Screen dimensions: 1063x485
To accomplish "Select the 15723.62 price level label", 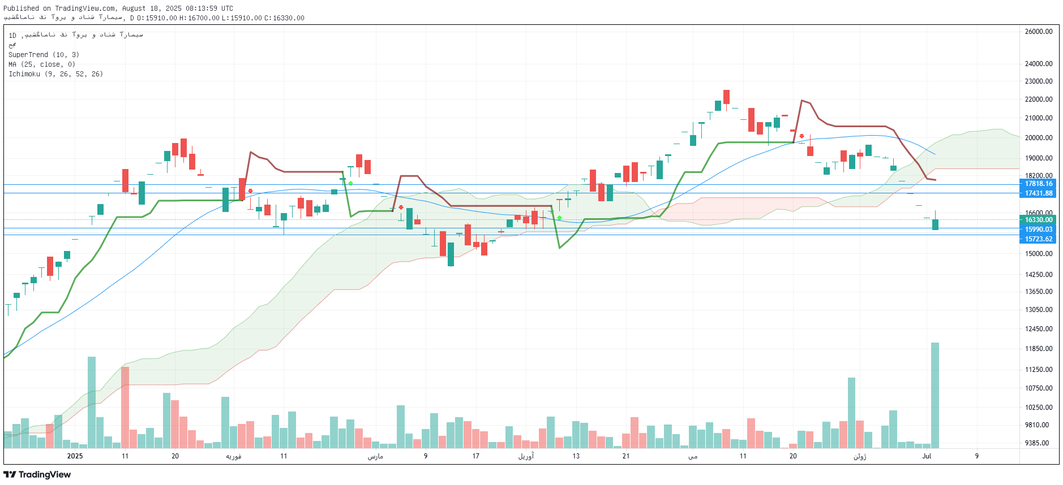I will point(1039,239).
